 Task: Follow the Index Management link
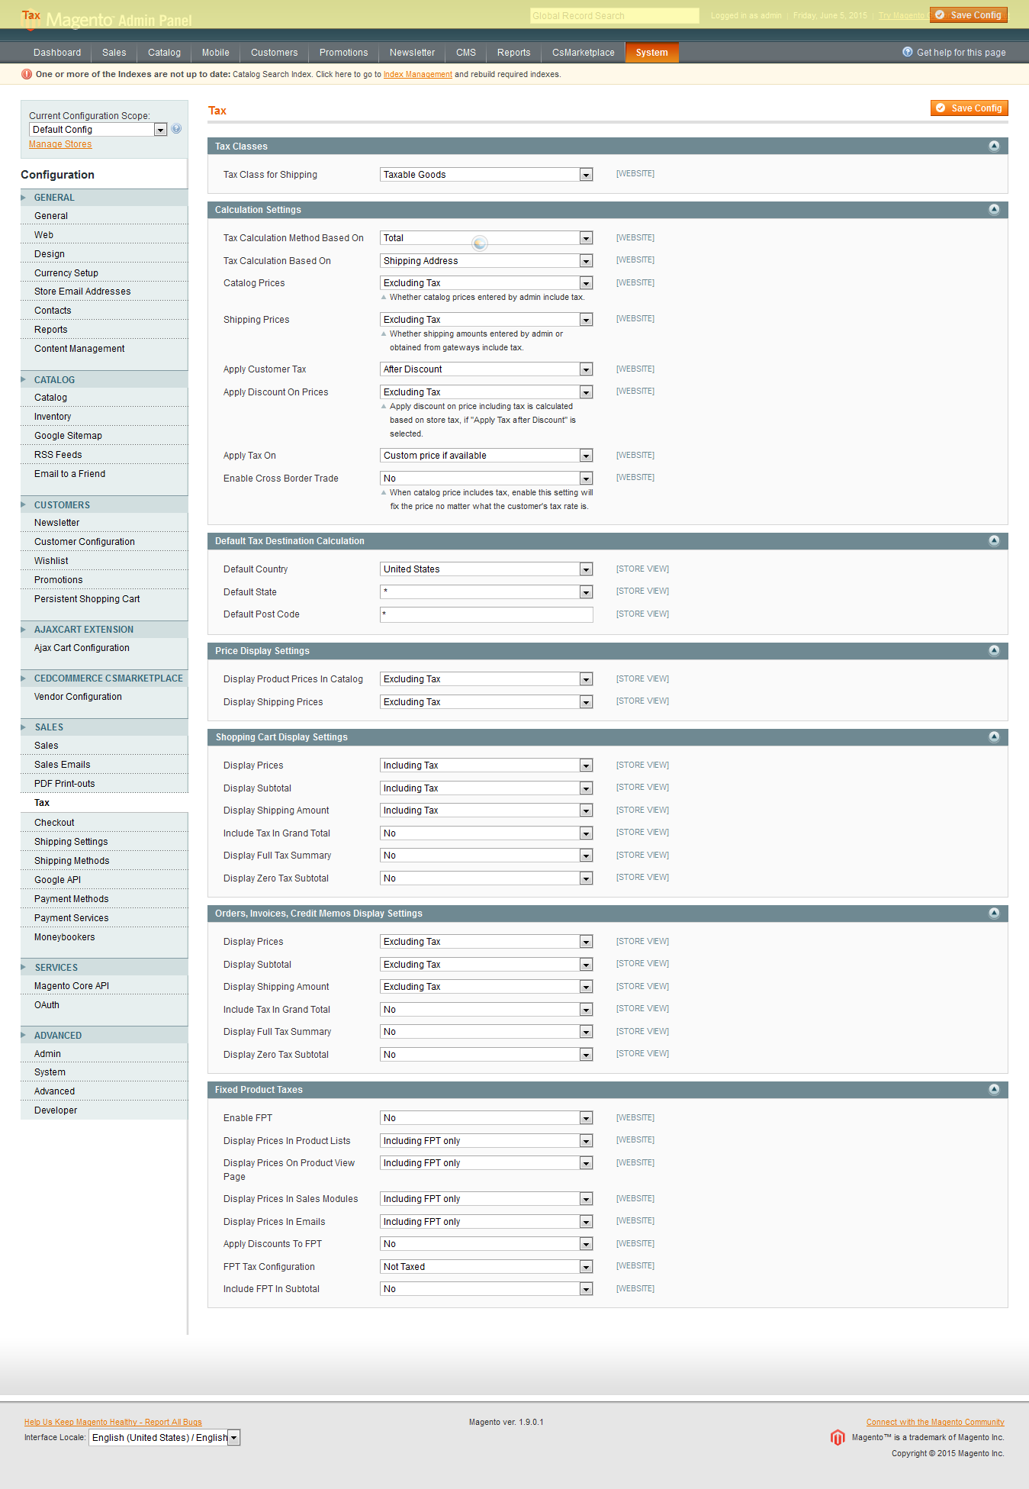tap(418, 75)
